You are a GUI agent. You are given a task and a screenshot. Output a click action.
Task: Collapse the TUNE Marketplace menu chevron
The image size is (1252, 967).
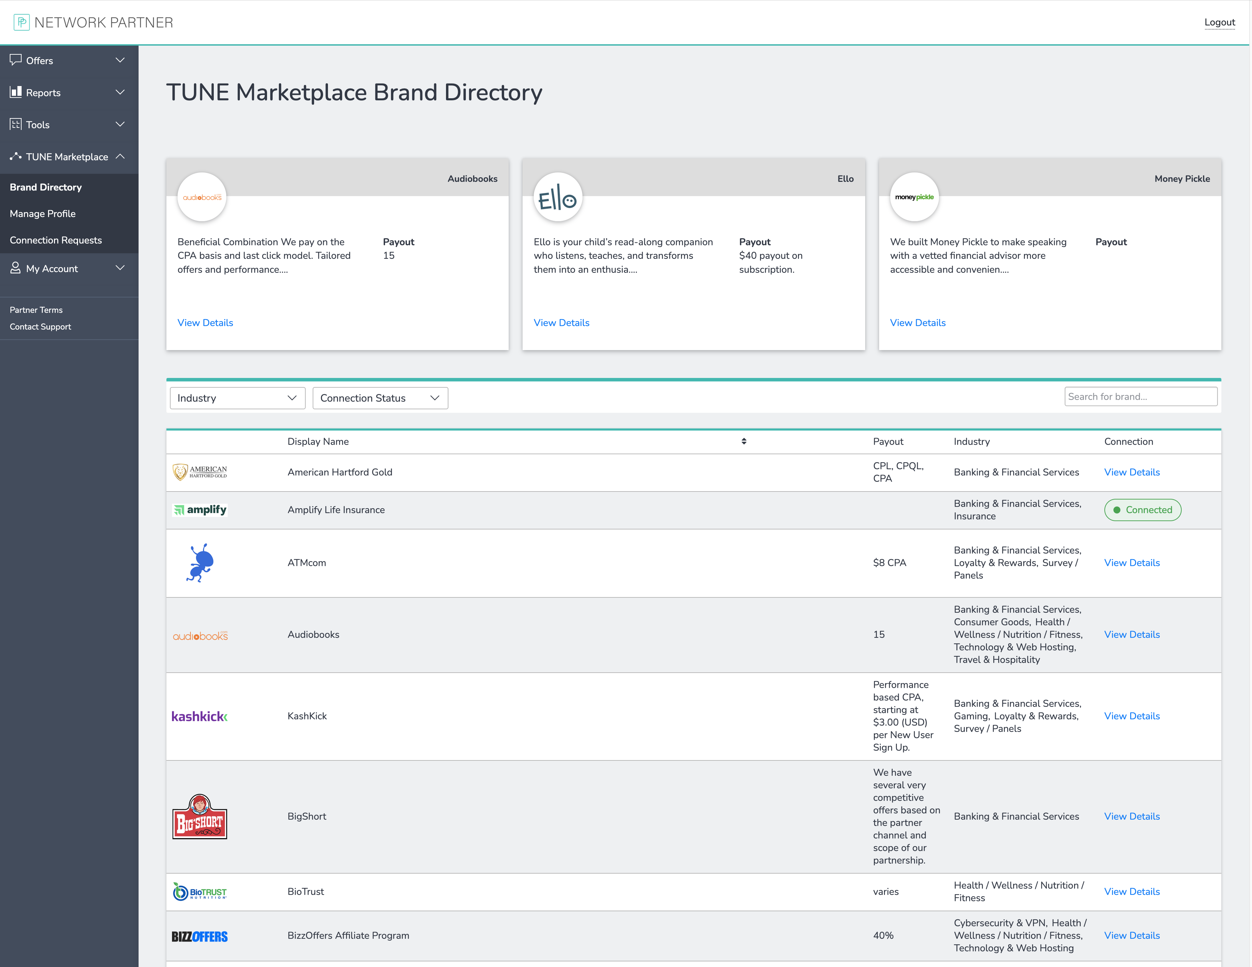tap(120, 156)
